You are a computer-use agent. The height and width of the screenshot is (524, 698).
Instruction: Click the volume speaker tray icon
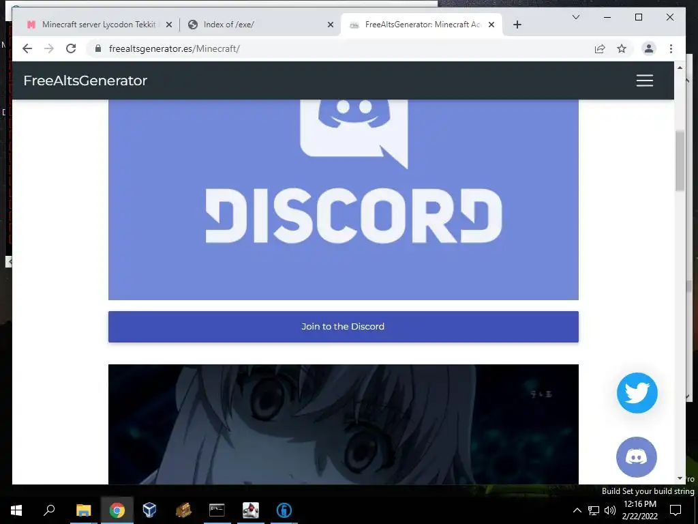(610, 510)
